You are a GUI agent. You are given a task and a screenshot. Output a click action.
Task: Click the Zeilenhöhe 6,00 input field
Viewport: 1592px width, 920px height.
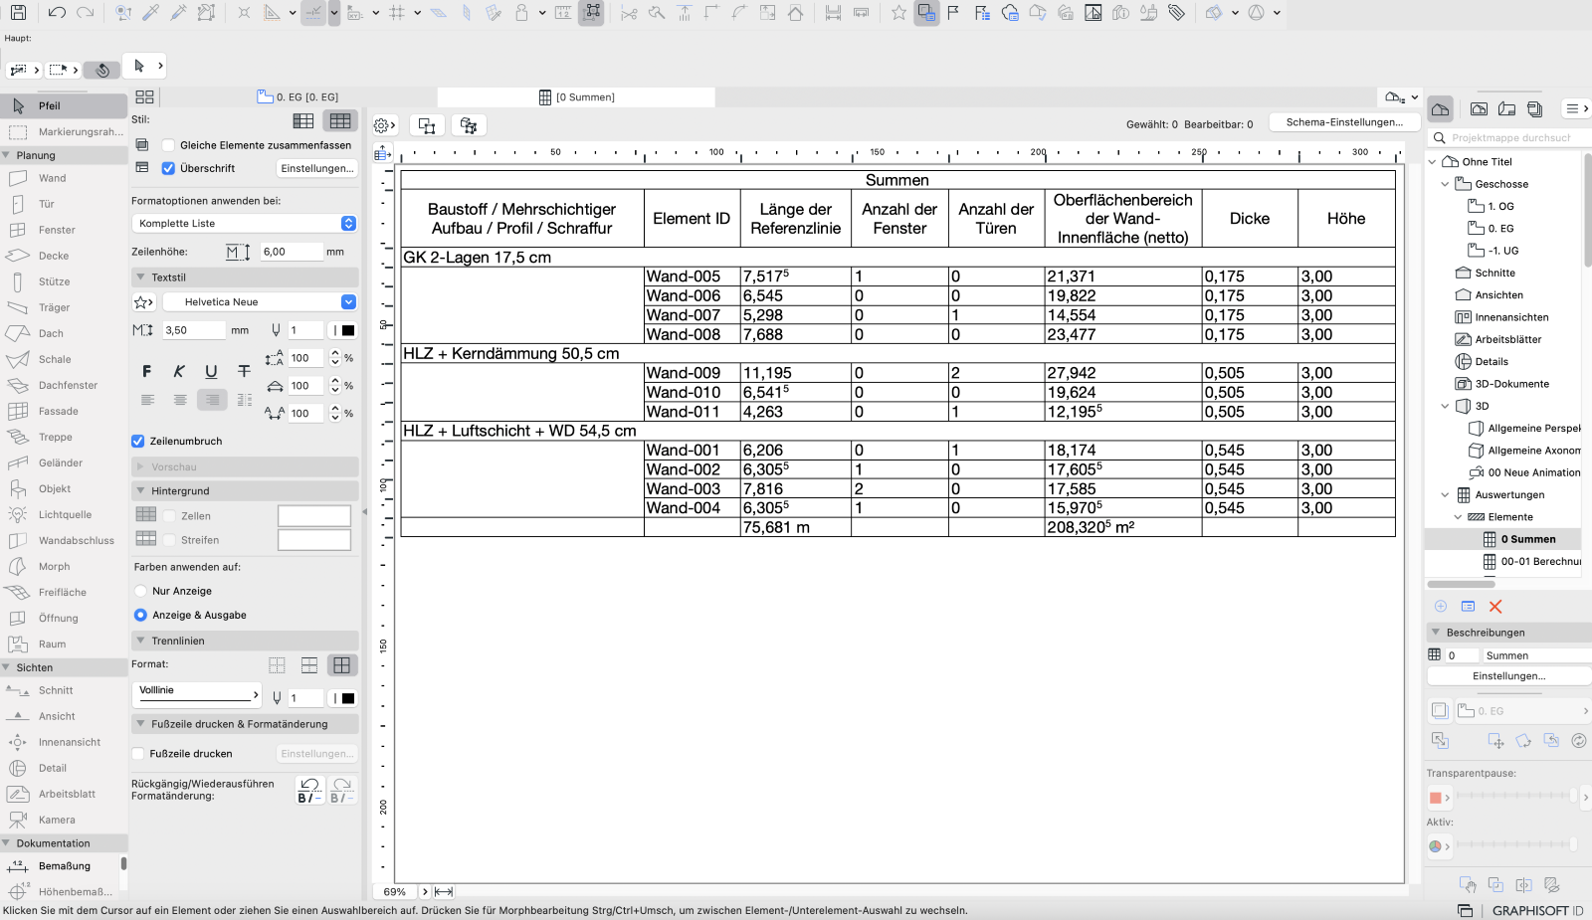(291, 252)
